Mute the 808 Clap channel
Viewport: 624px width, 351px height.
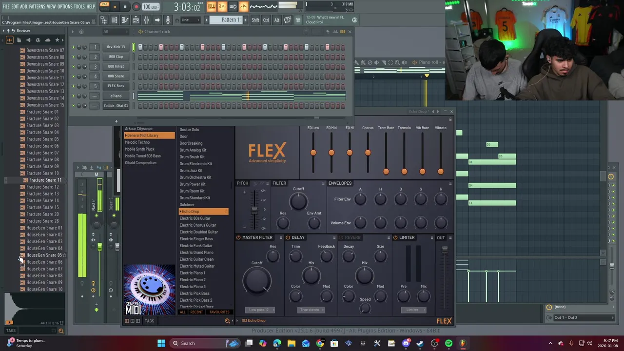click(74, 57)
